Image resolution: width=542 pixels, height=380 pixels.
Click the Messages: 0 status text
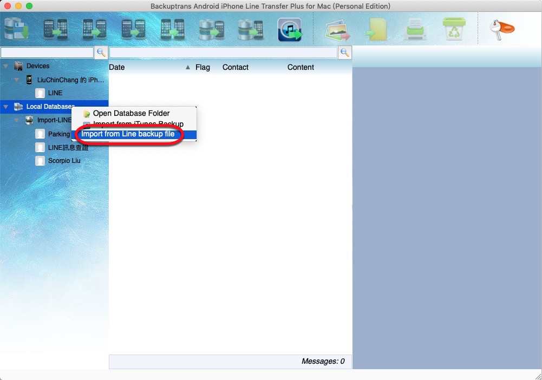click(323, 362)
